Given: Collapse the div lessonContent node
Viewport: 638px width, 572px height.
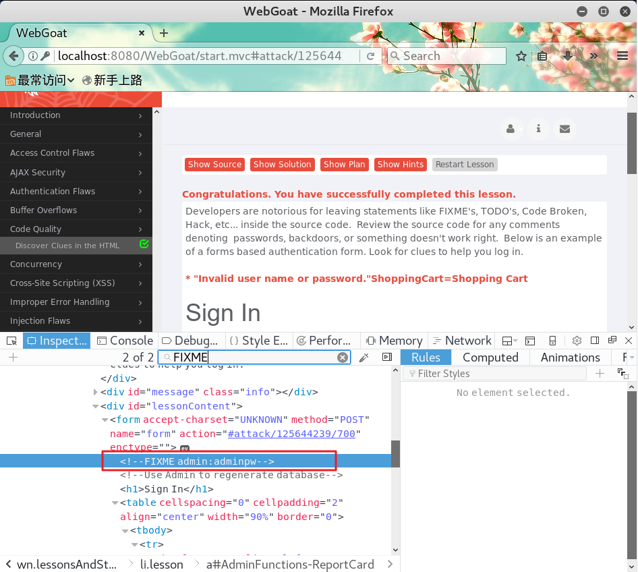Looking at the screenshot, I should click(95, 406).
